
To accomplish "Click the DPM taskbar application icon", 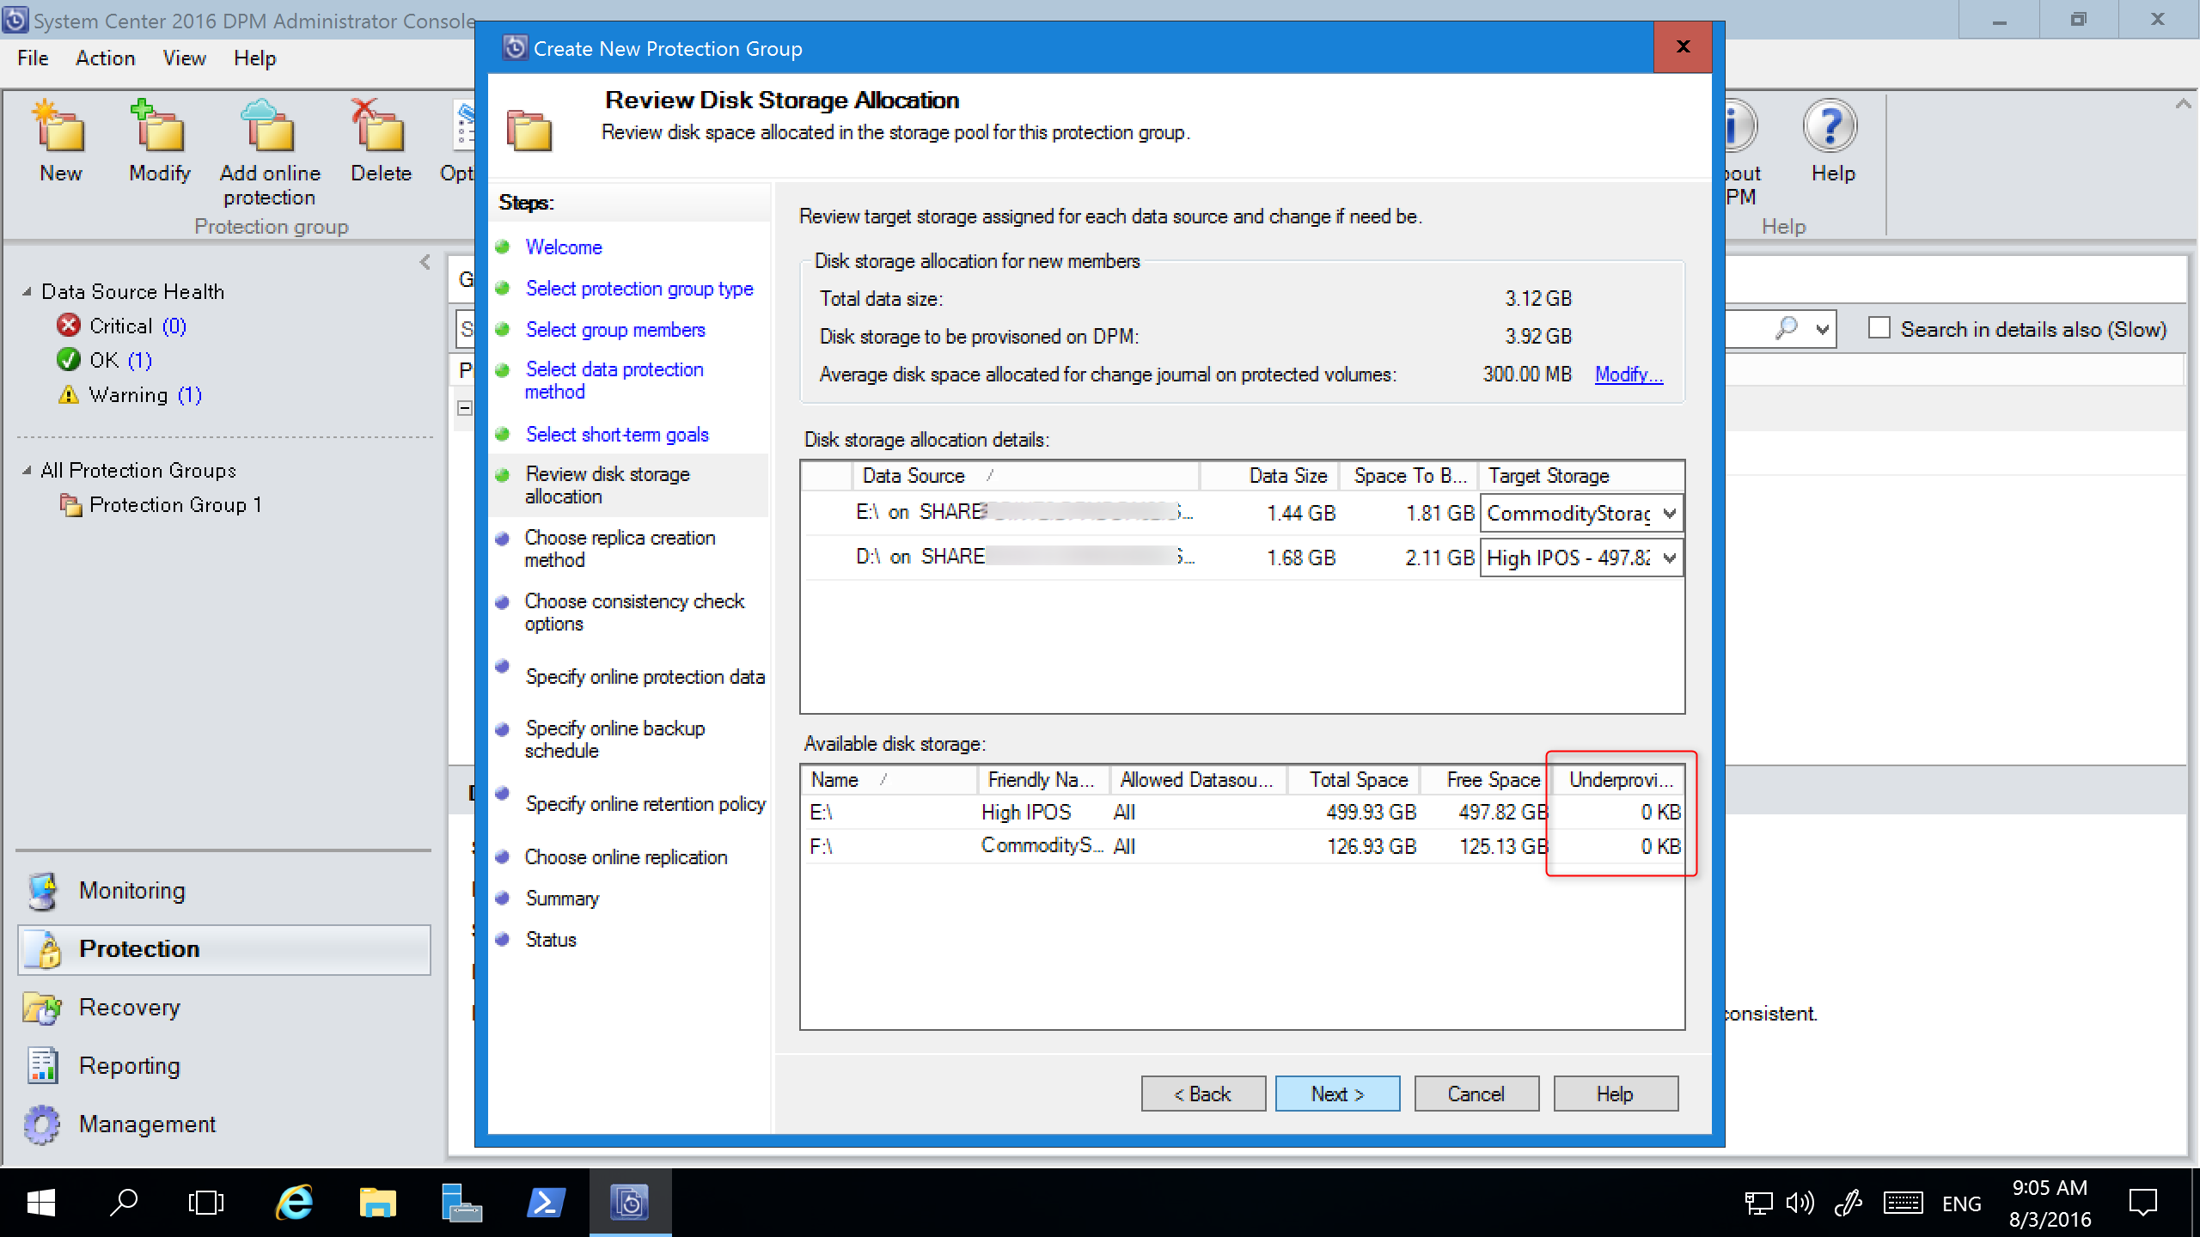I will pos(630,1201).
